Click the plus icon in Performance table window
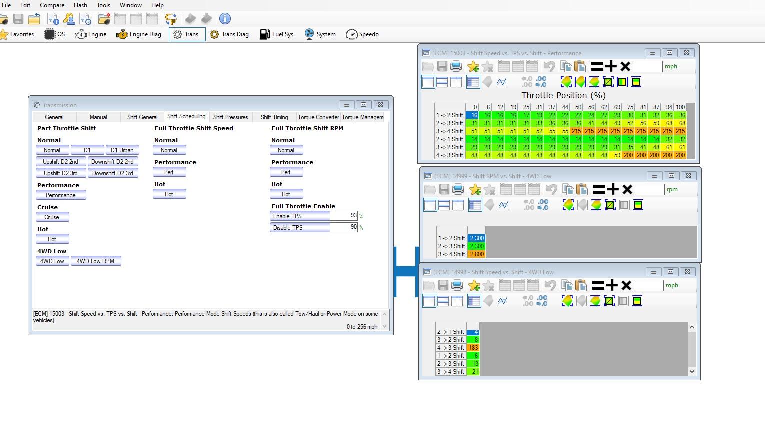Image resolution: width=765 pixels, height=426 pixels. pyautogui.click(x=611, y=66)
